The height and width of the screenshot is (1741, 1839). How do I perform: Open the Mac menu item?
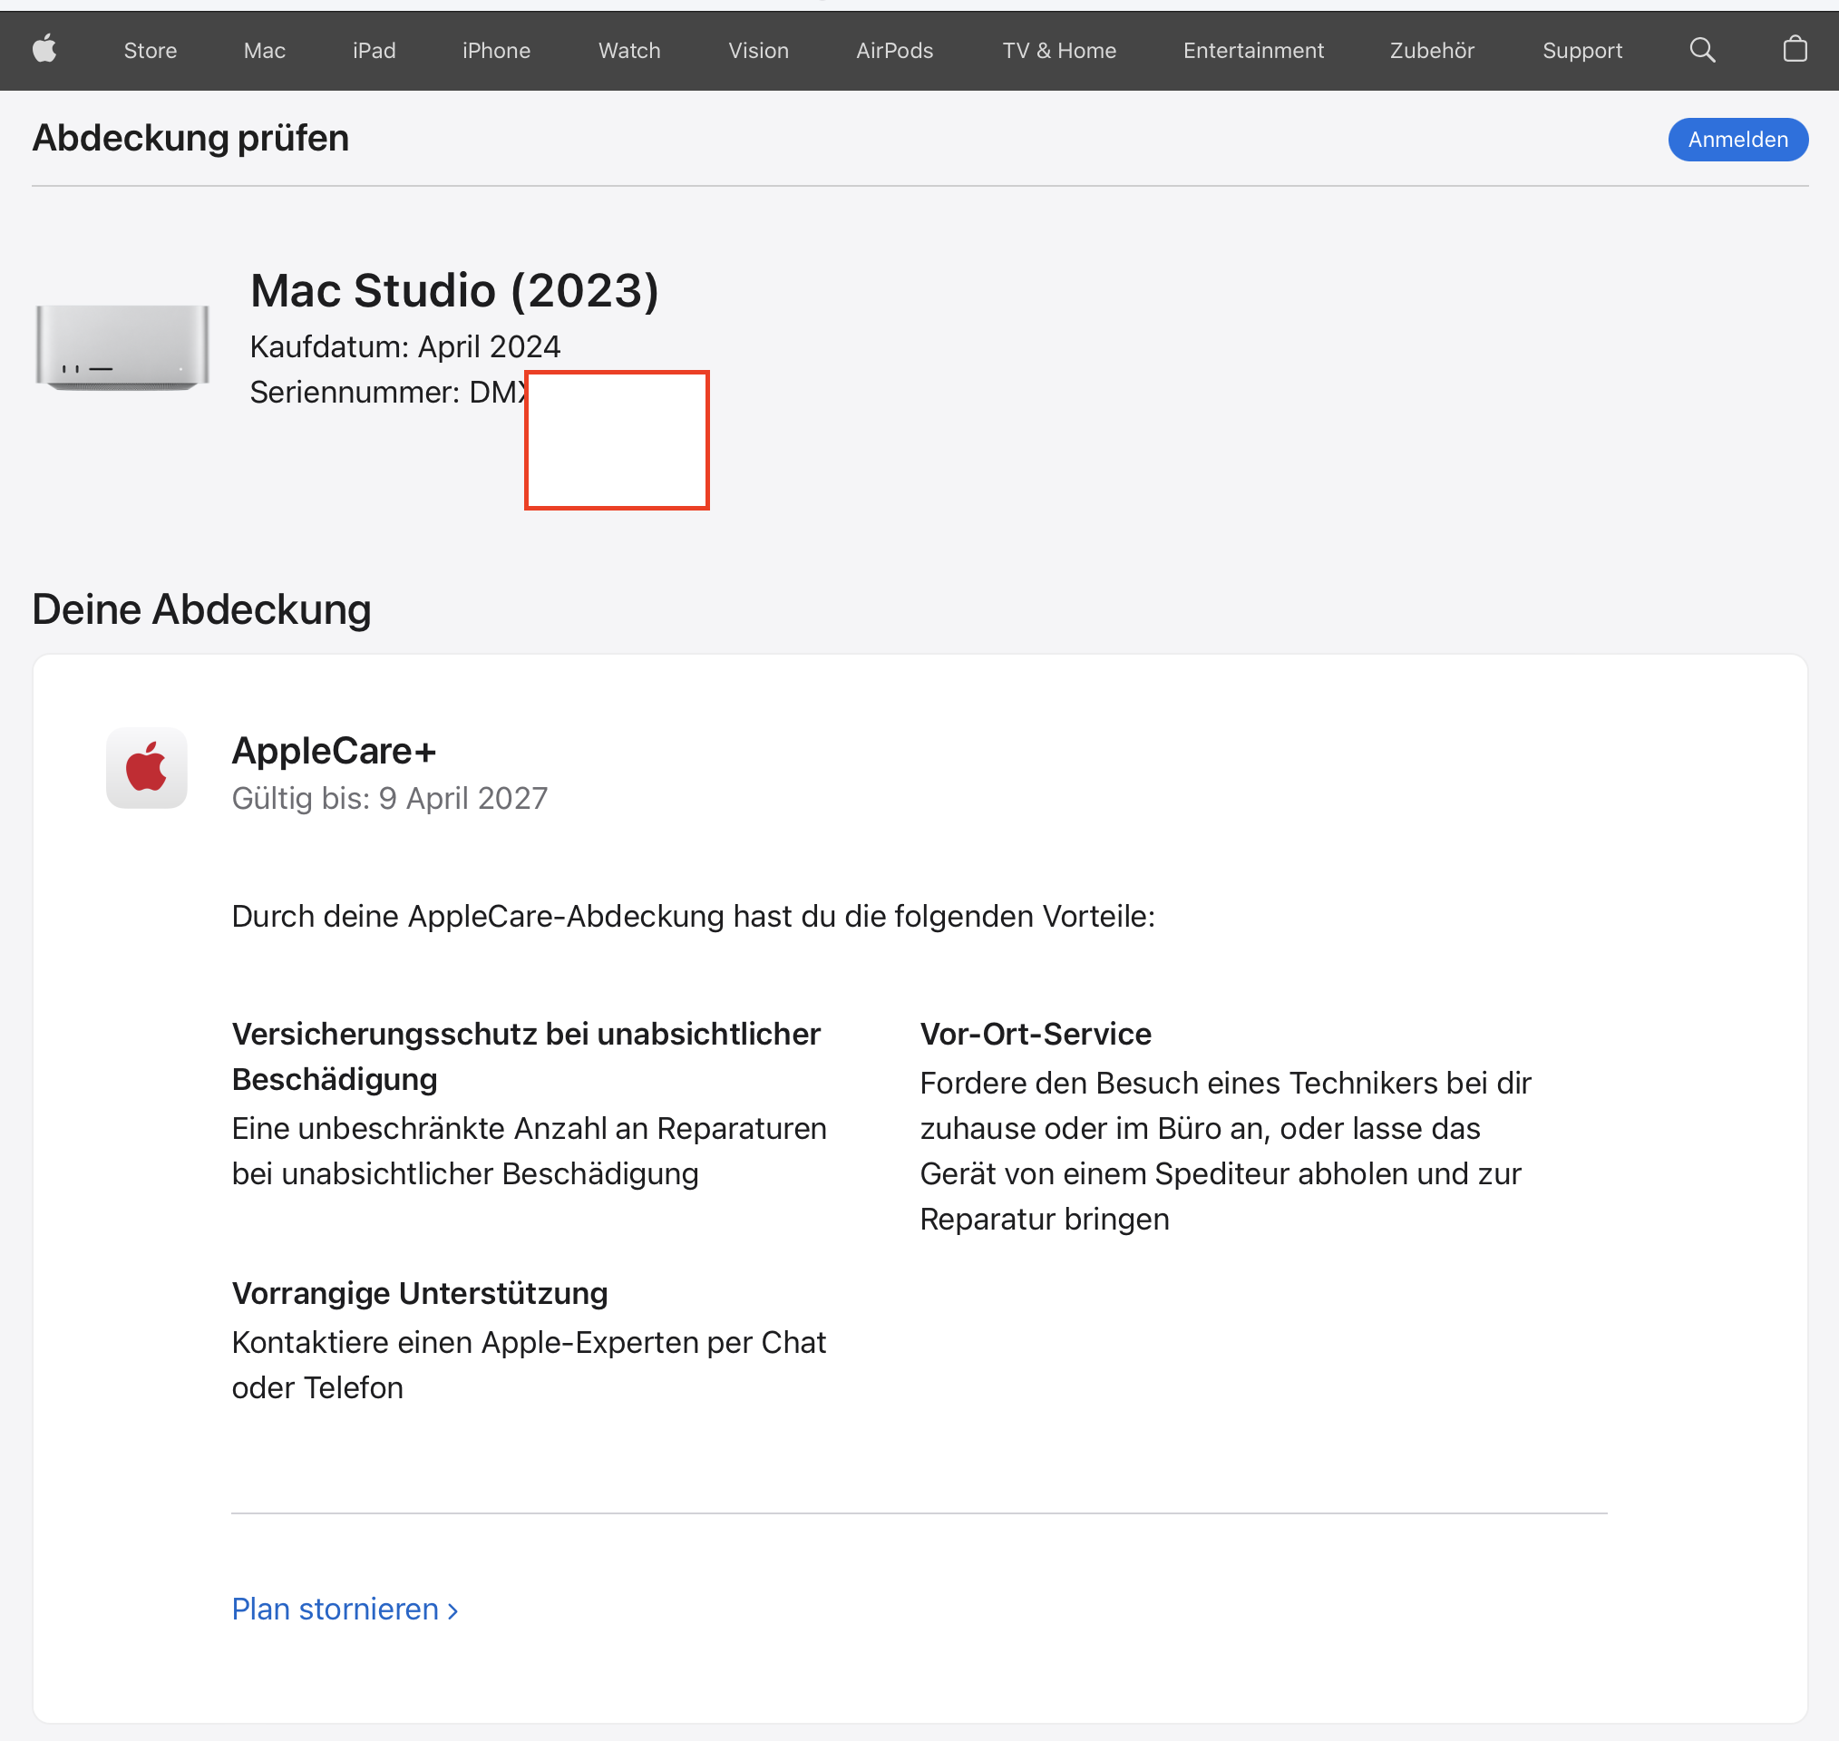coord(265,51)
